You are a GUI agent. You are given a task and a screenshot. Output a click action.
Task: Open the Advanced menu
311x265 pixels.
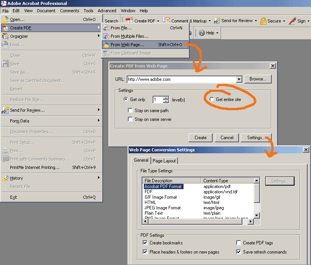pyautogui.click(x=107, y=11)
